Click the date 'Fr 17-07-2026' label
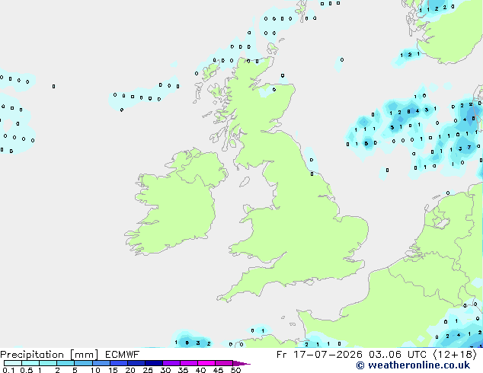 point(319,355)
